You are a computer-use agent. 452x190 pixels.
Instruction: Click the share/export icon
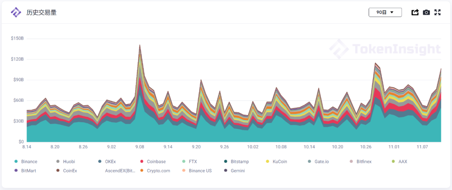coord(415,13)
